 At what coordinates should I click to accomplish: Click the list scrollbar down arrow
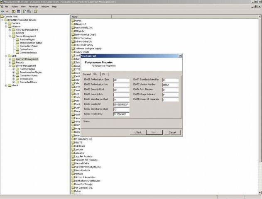[260, 193]
